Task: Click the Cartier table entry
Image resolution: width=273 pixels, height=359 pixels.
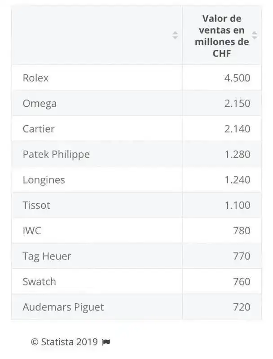Action: pyautogui.click(x=39, y=129)
